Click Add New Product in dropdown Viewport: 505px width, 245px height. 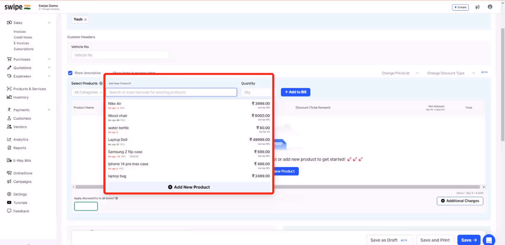tap(189, 187)
